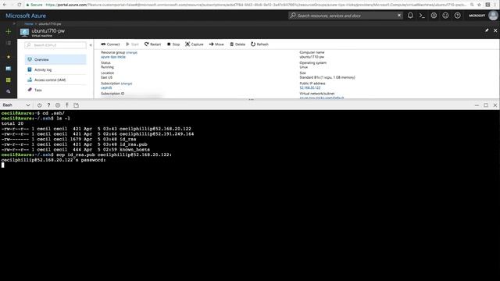Open Cloud Shell settings gear
The image size is (500, 281).
(58, 105)
